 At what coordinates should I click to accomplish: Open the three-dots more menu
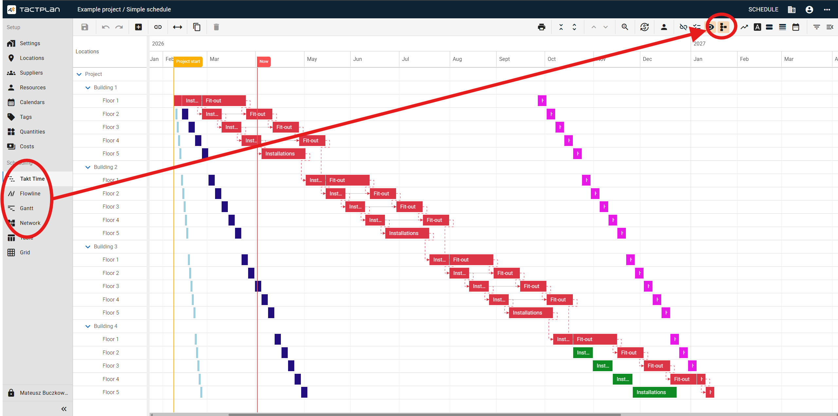[827, 9]
